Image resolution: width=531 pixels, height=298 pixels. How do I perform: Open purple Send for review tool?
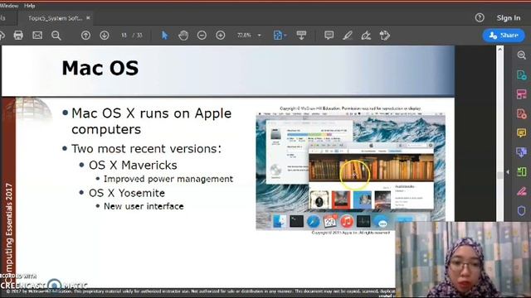click(522, 152)
